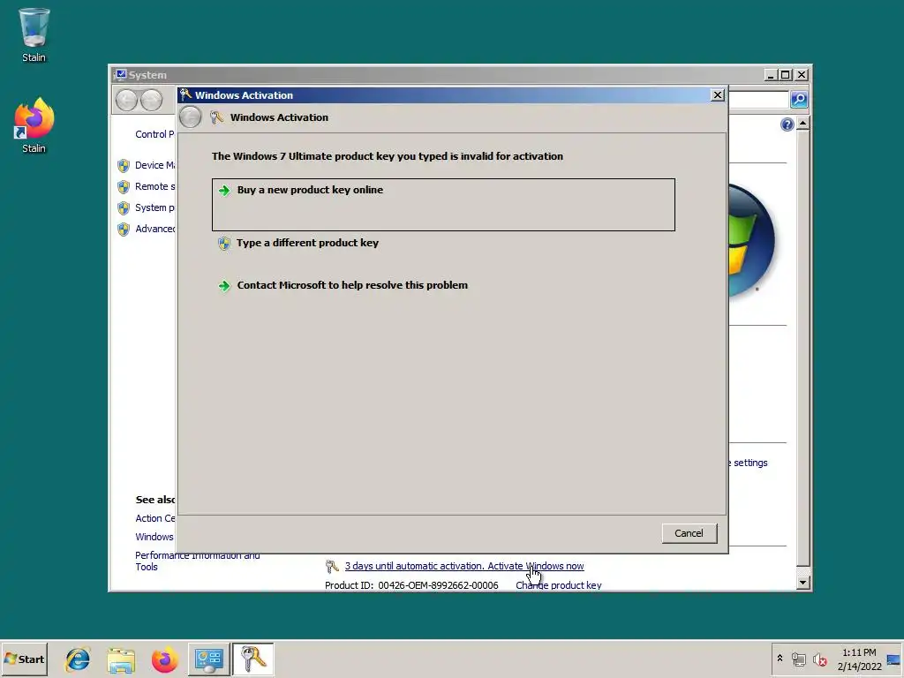The image size is (904, 678).
Task: Switch to System control panel taskbar button
Action: (x=208, y=659)
